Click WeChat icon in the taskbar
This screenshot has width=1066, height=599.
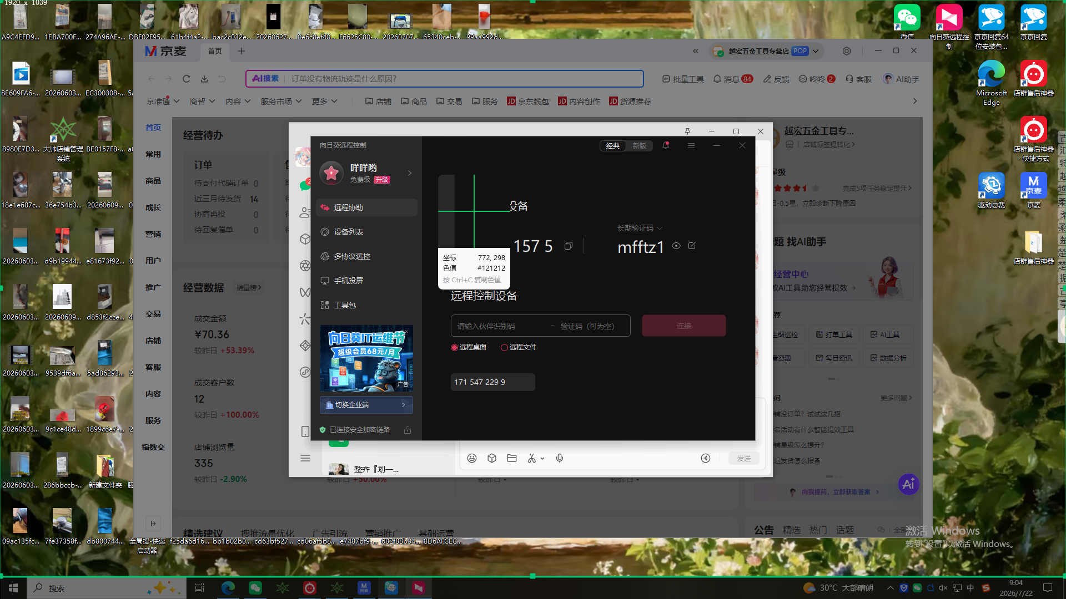[255, 588]
